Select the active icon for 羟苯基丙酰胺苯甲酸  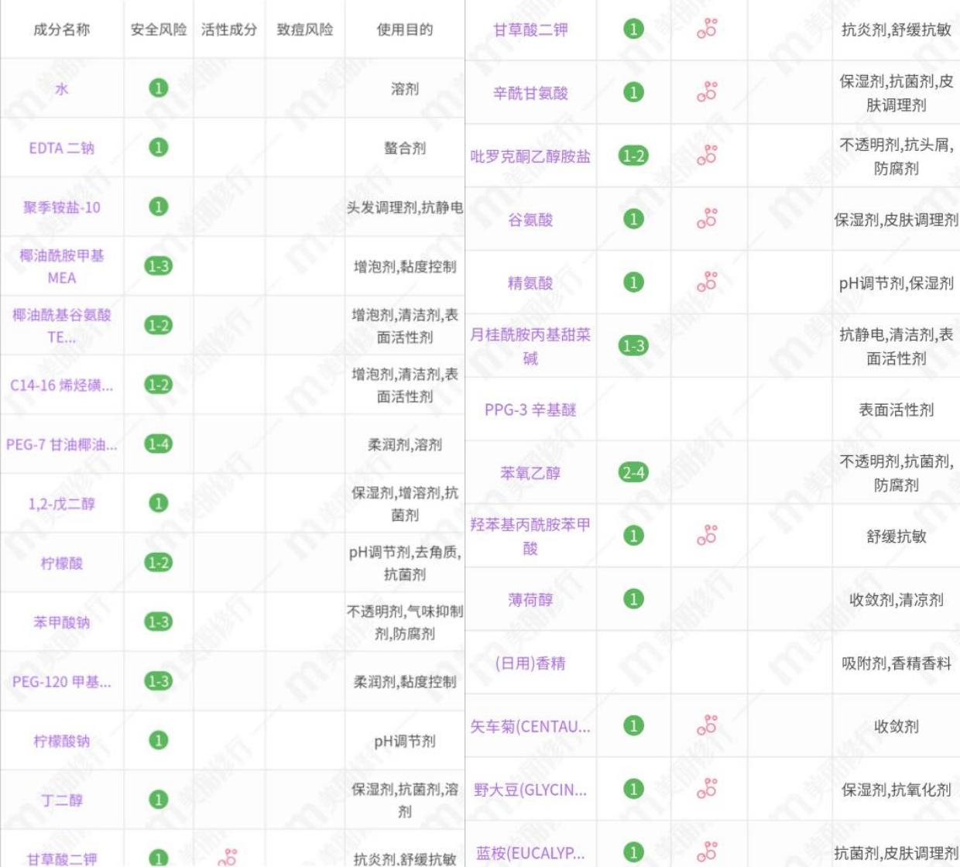pyautogui.click(x=707, y=534)
